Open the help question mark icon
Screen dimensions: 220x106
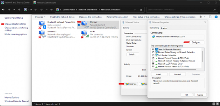pyautogui.click(x=216, y=17)
